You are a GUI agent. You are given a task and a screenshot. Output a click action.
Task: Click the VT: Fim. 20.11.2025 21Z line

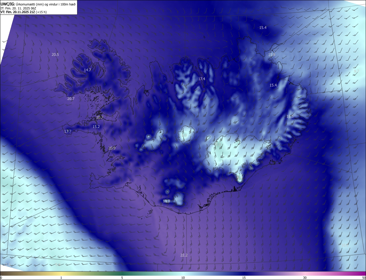coord(24,12)
